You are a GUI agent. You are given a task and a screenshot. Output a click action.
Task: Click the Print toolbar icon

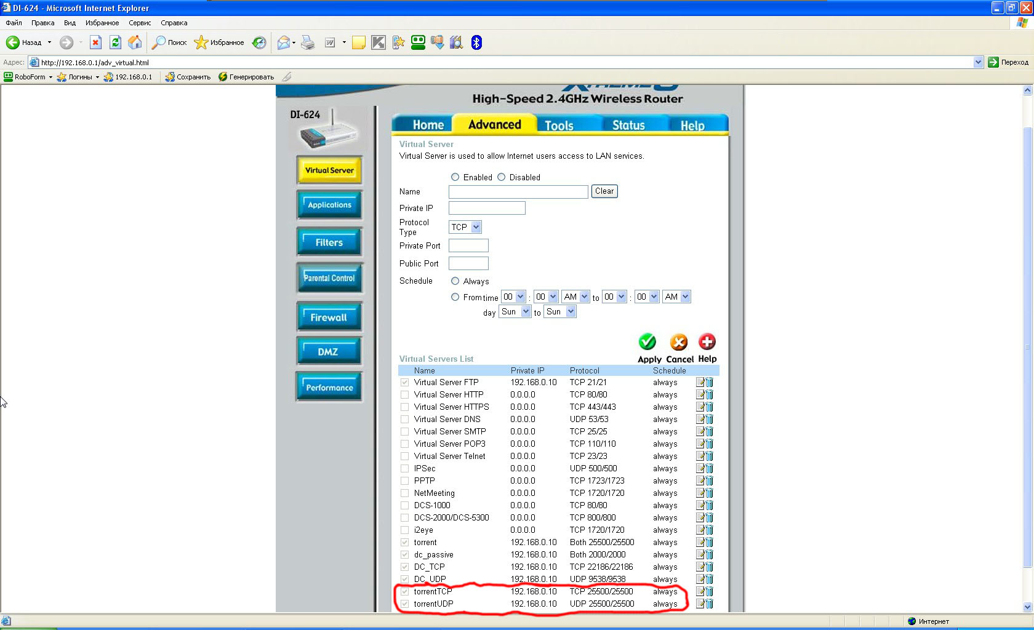(x=308, y=42)
